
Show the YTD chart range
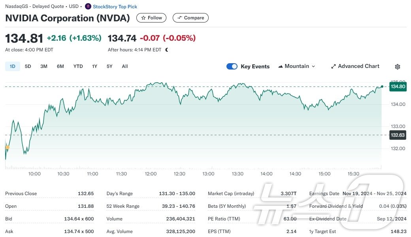(x=78, y=66)
